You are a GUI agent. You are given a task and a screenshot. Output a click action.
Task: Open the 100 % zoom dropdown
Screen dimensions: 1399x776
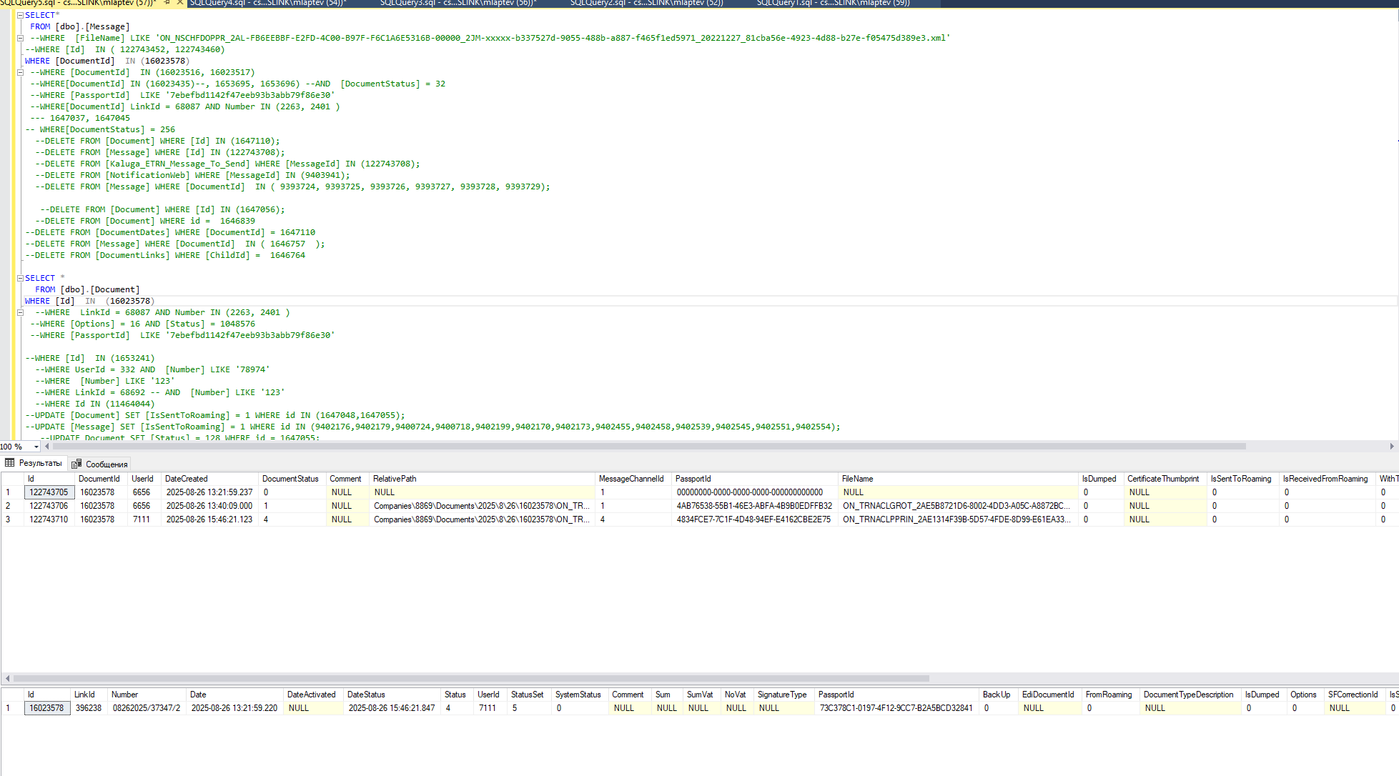coord(36,447)
